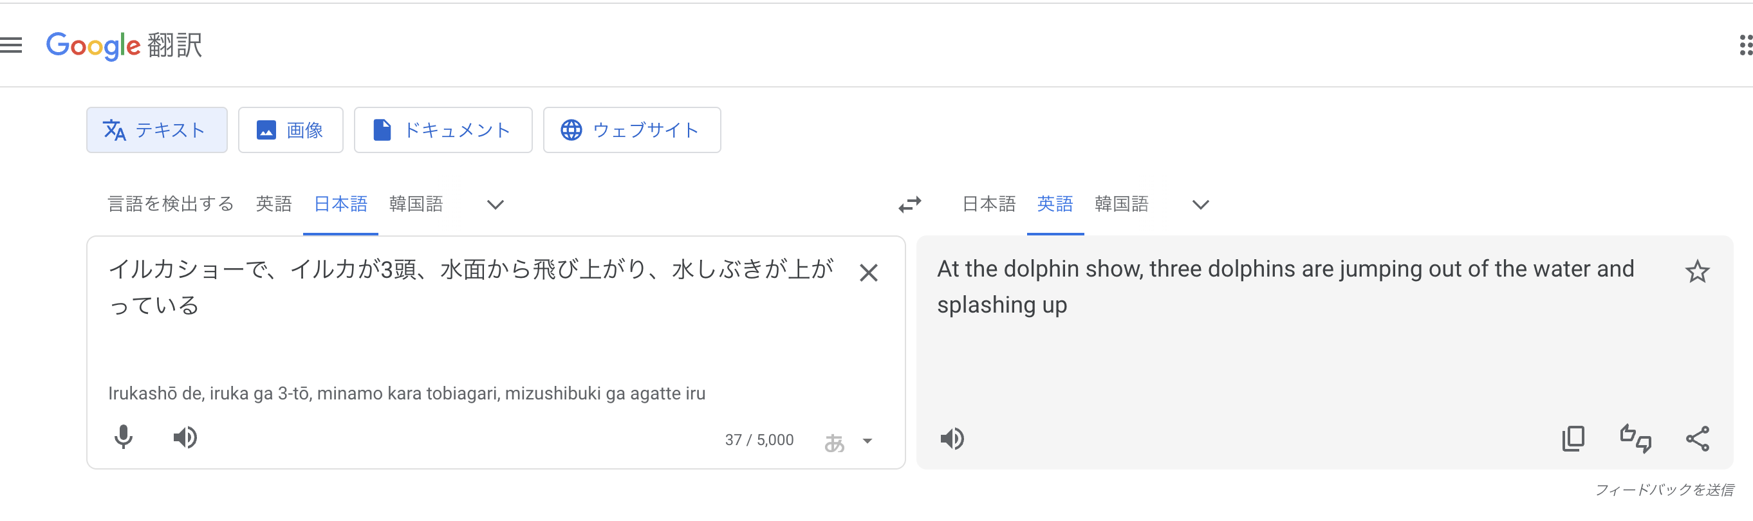Screen dimensions: 1753x521
Task: Select 英語 as the source language
Action: [274, 204]
